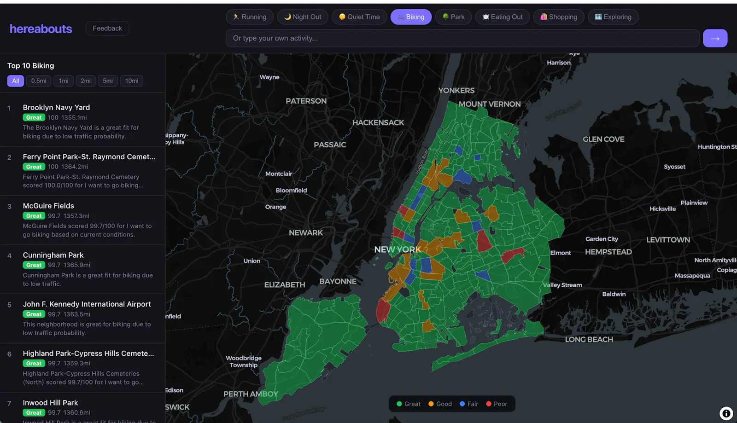Open the McGuire Fields result
This screenshot has height=423, width=737.
tap(82, 220)
